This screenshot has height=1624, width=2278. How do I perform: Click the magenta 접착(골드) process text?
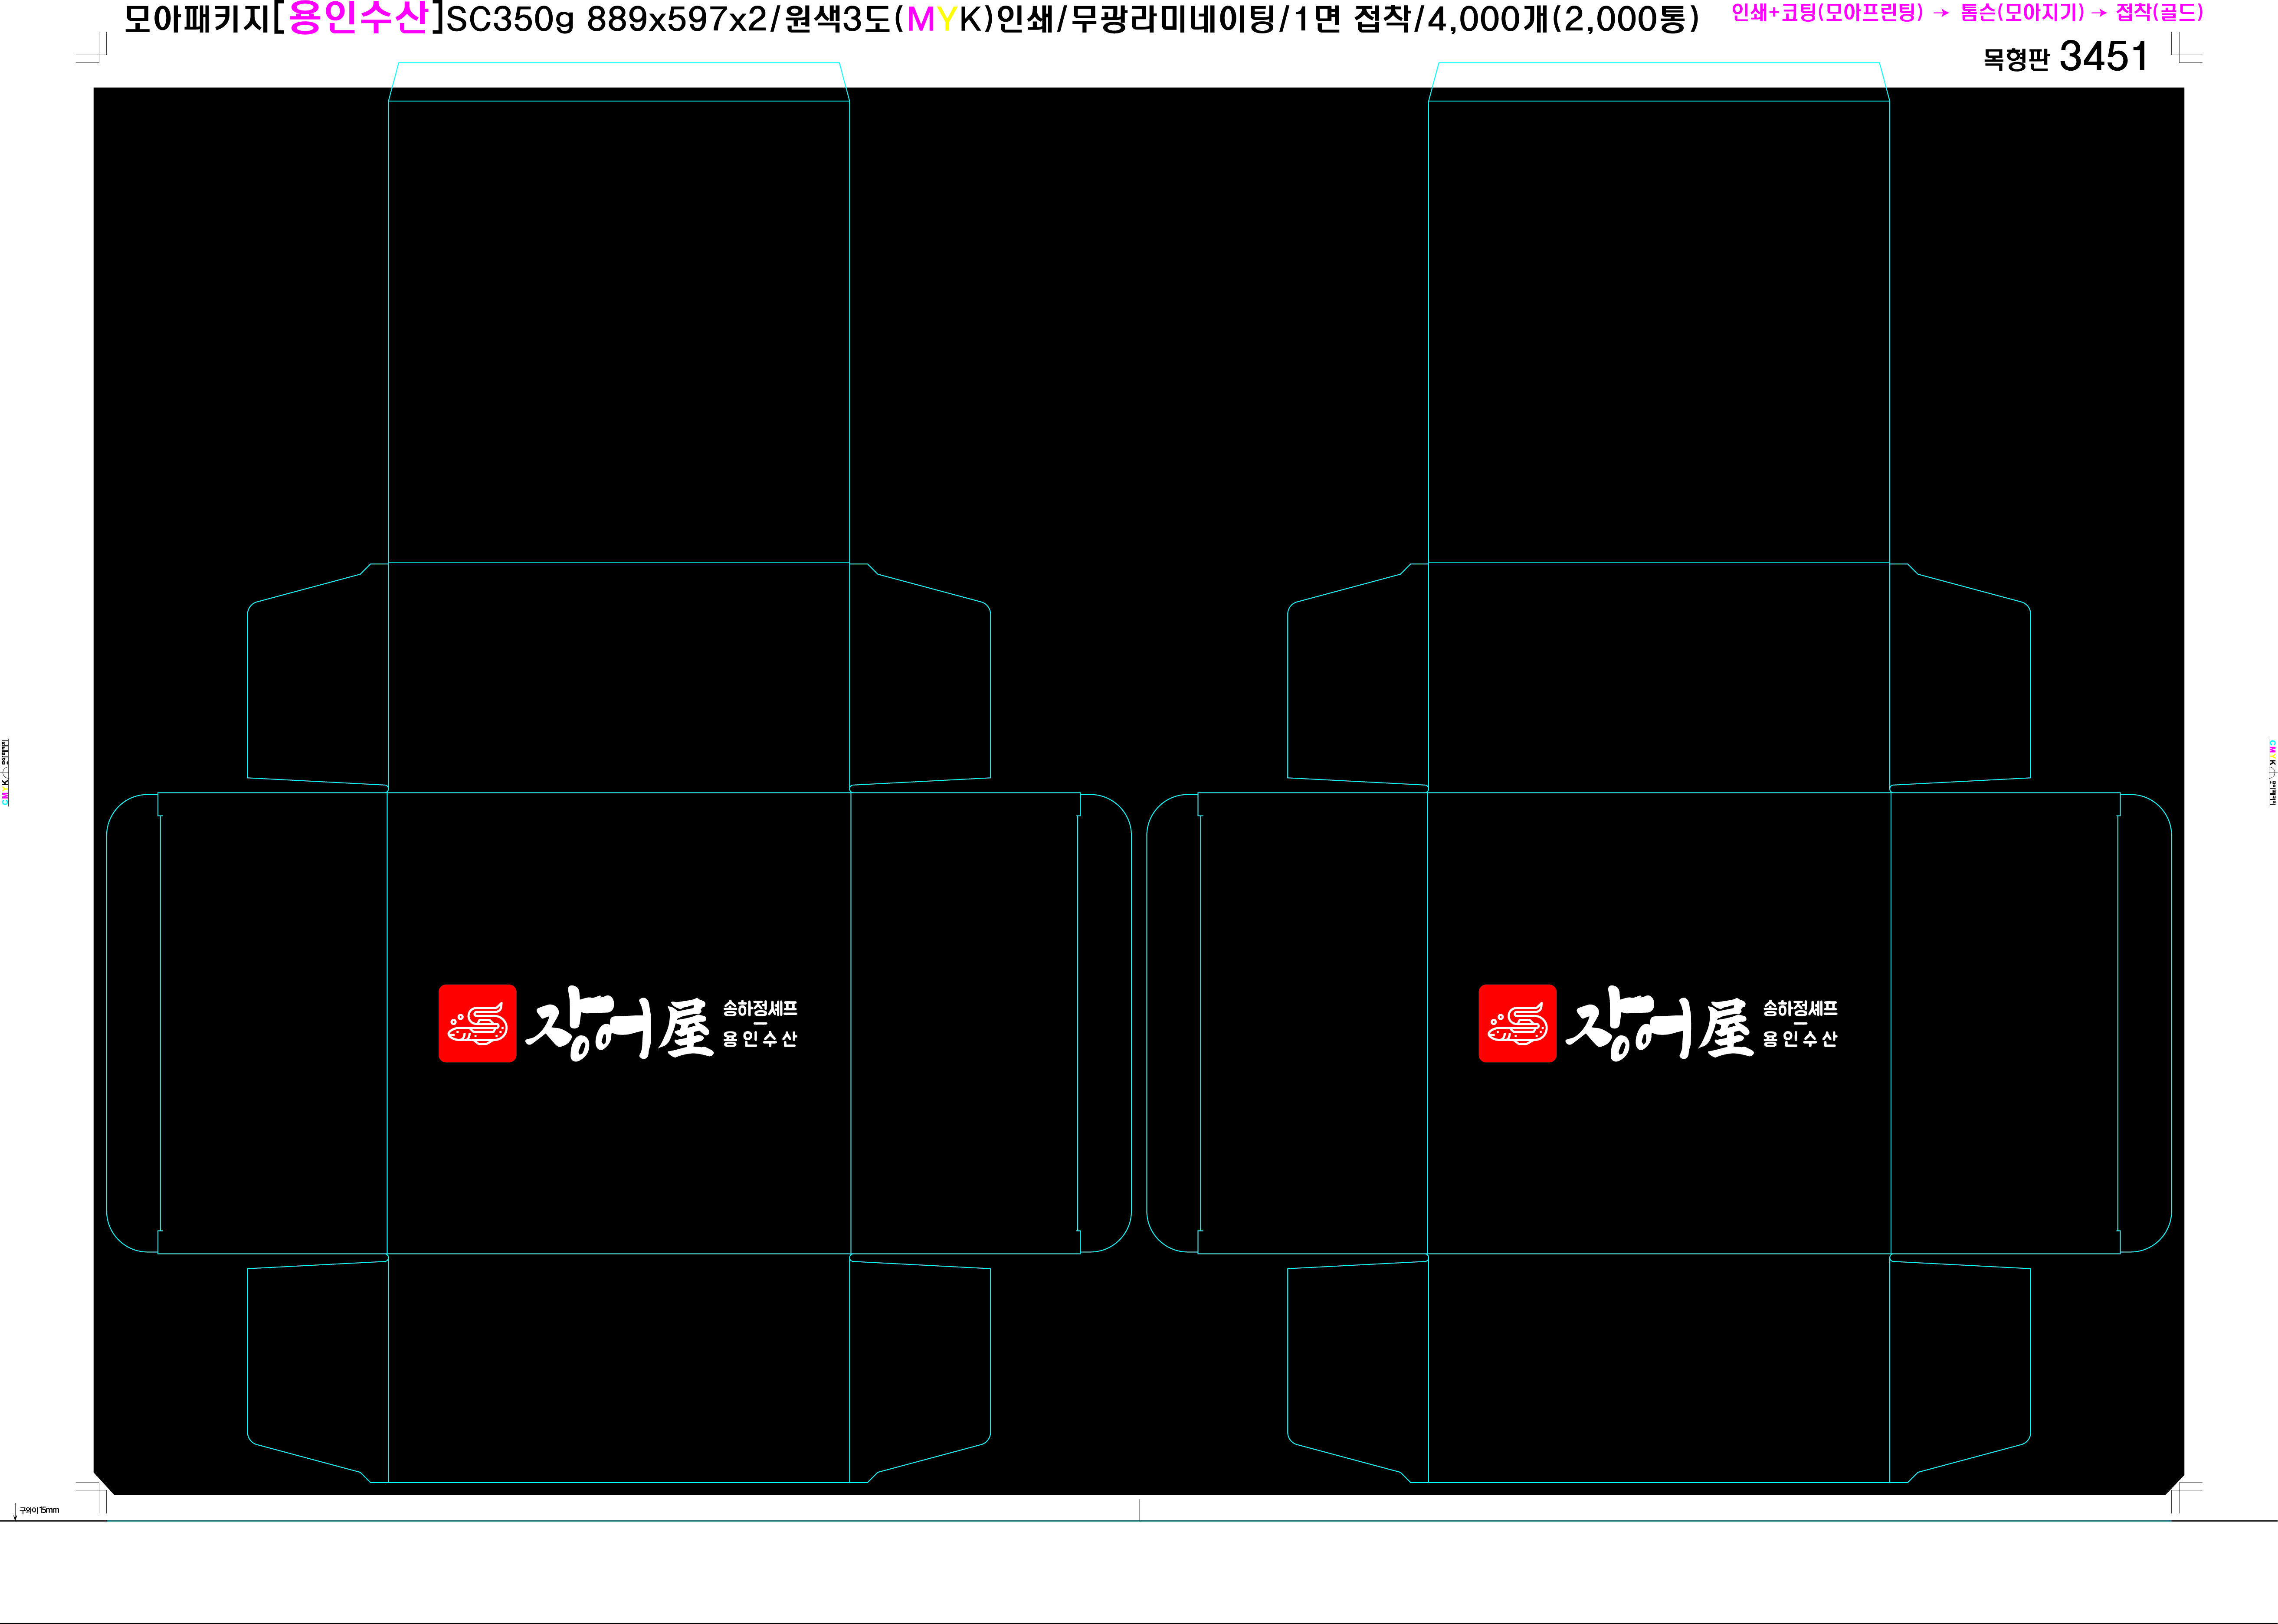(x=2159, y=13)
